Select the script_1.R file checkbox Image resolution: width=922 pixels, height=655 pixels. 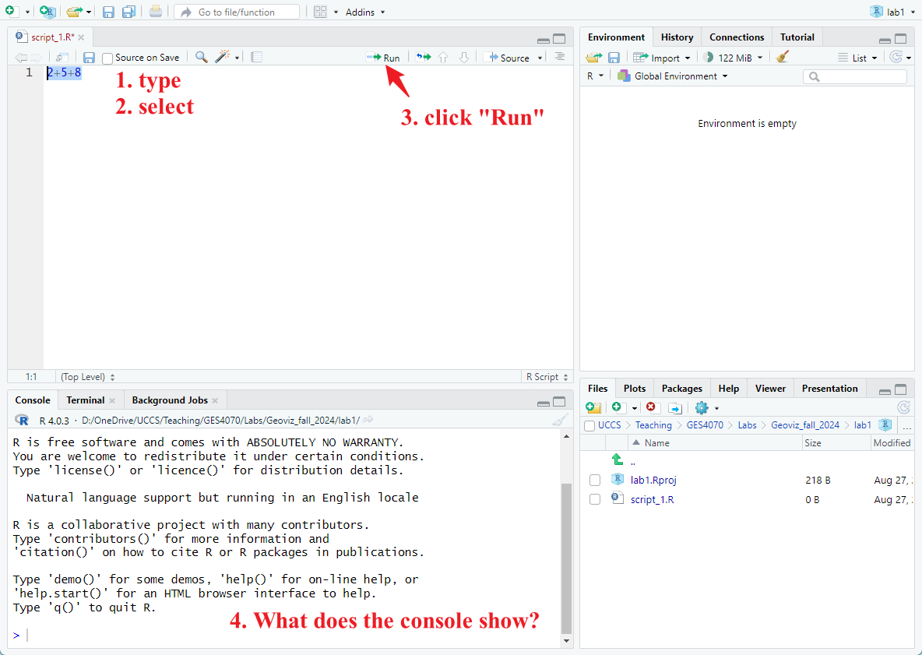point(595,499)
